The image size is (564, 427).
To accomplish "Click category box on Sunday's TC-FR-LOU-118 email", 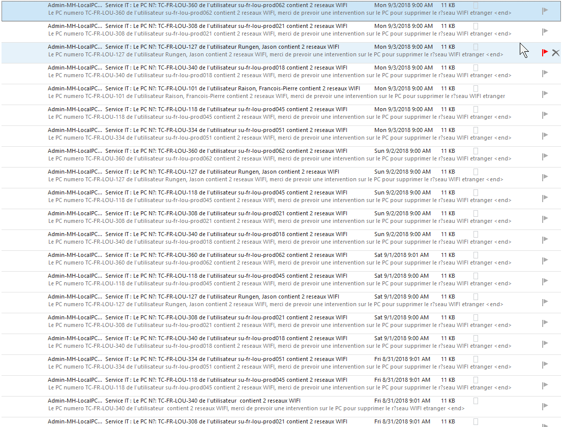I will click(476, 192).
